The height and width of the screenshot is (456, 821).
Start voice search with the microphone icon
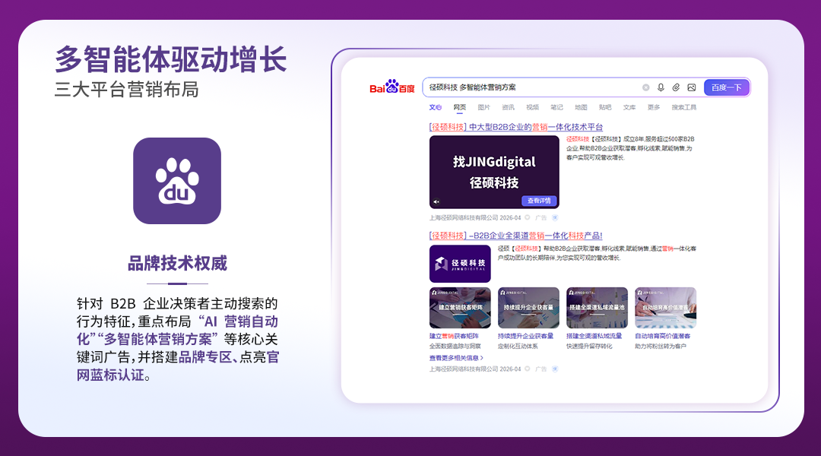pyautogui.click(x=661, y=87)
